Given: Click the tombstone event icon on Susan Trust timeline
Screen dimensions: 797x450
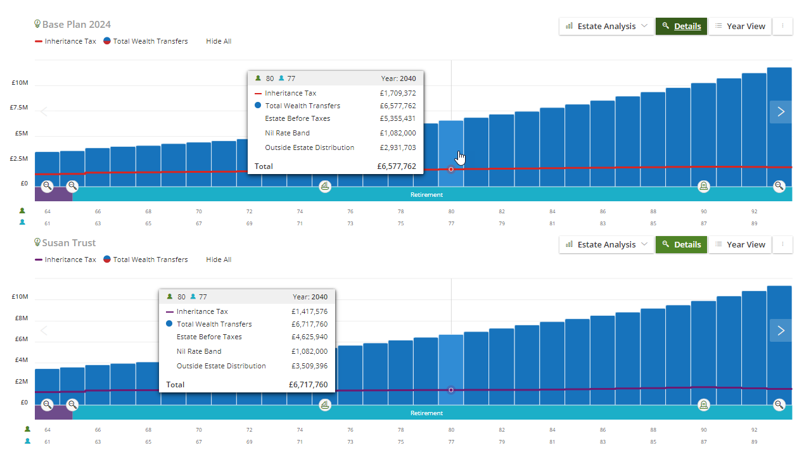Looking at the screenshot, I should 703,404.
